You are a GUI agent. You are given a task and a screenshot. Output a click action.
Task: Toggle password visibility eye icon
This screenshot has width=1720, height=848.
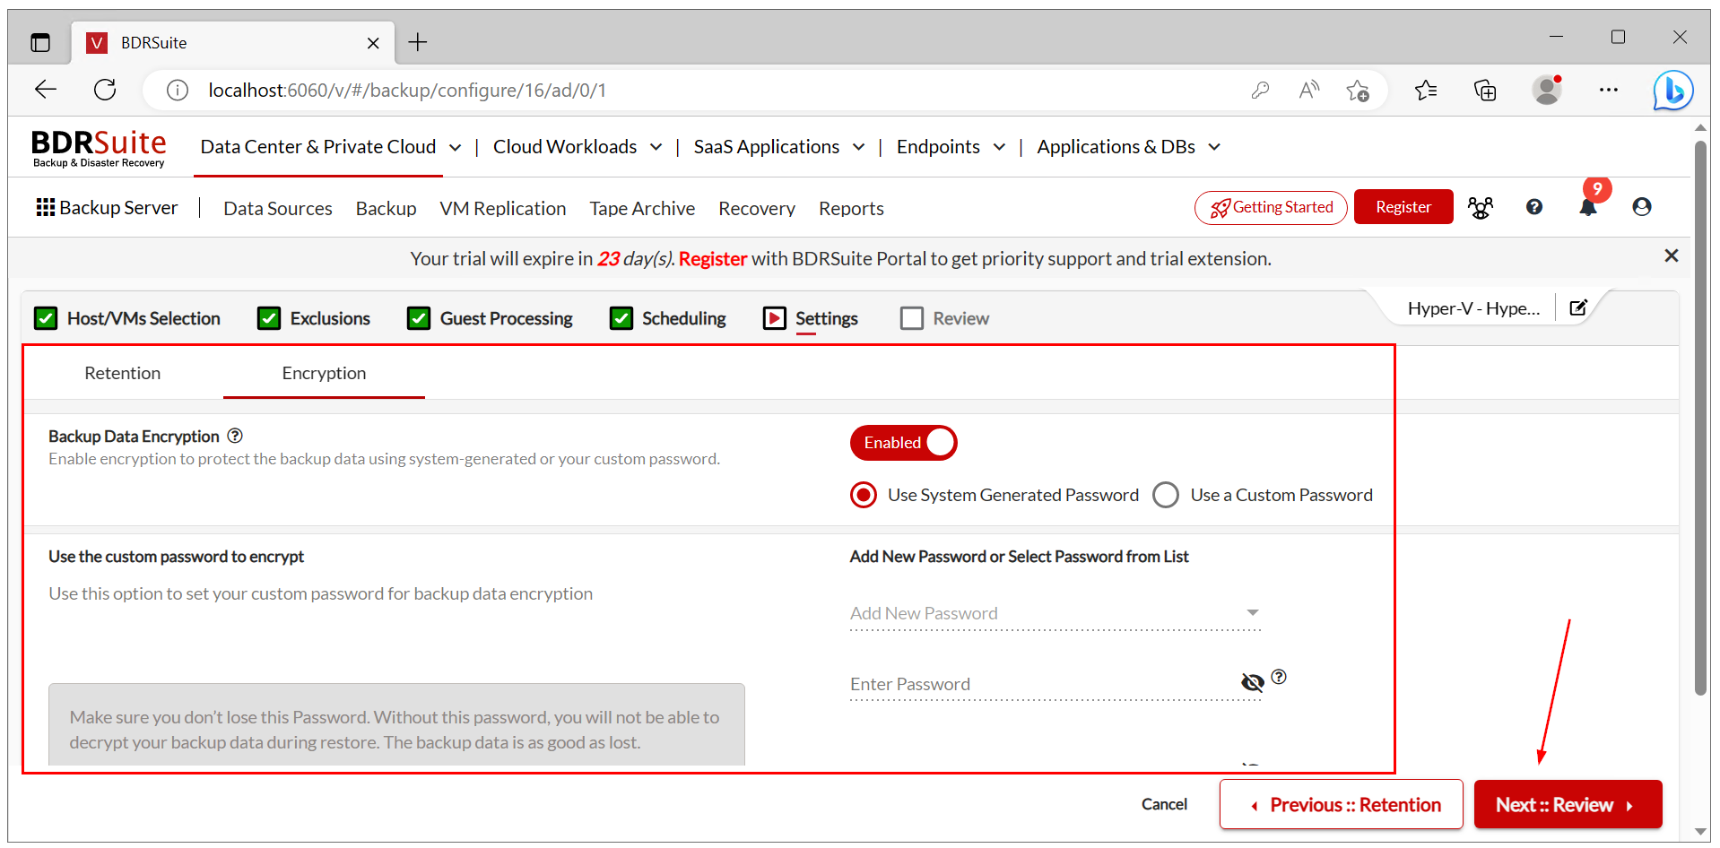pyautogui.click(x=1253, y=683)
